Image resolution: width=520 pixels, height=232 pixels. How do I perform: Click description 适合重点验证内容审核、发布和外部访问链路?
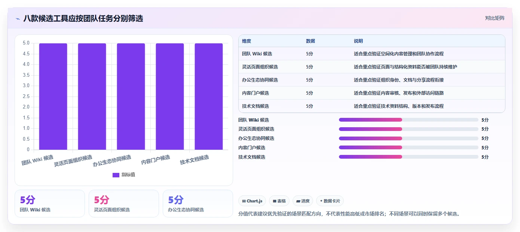399,93
